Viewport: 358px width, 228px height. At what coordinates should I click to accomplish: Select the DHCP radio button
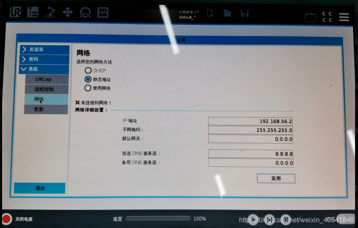click(x=88, y=71)
